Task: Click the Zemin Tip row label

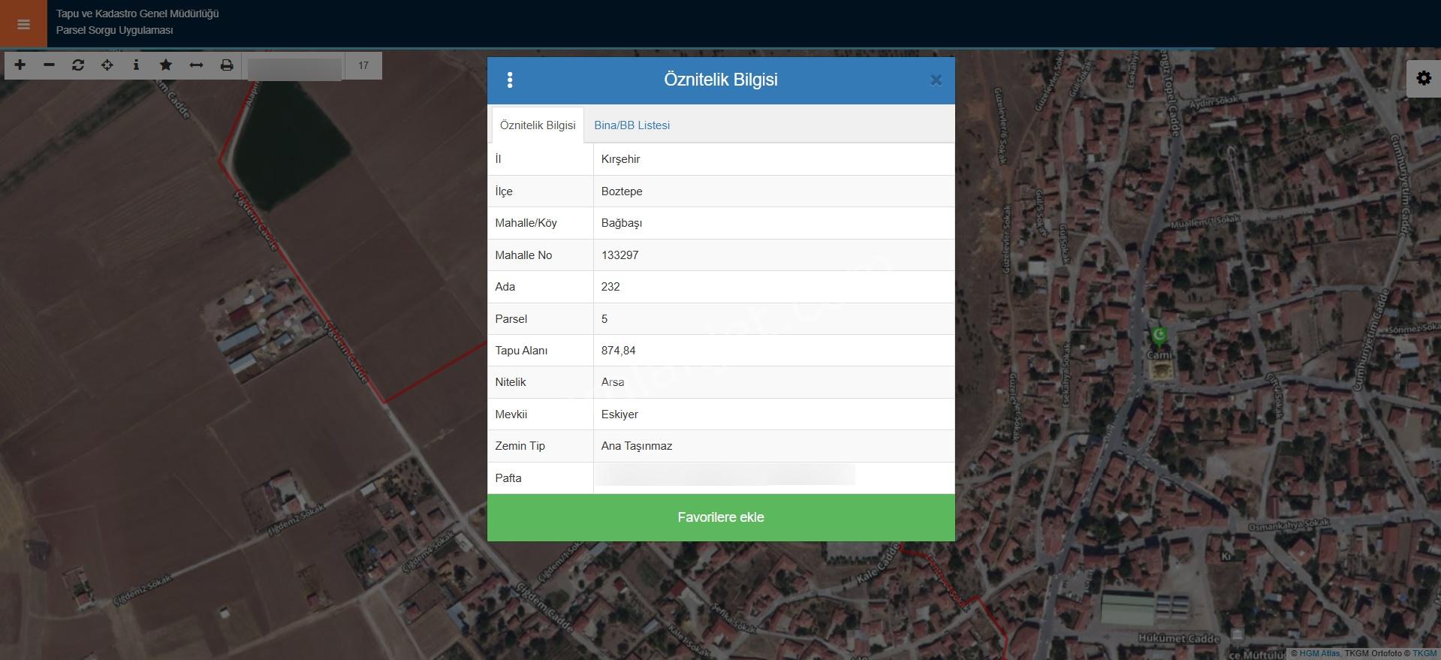Action: [520, 446]
